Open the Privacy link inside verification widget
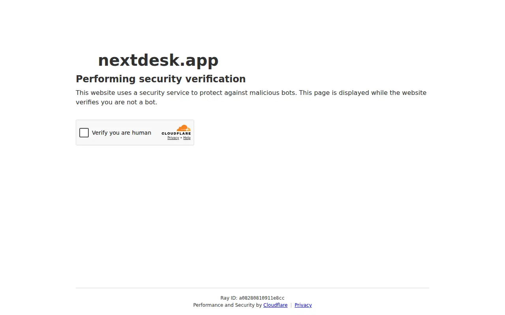The height and width of the screenshot is (315, 505). (173, 138)
